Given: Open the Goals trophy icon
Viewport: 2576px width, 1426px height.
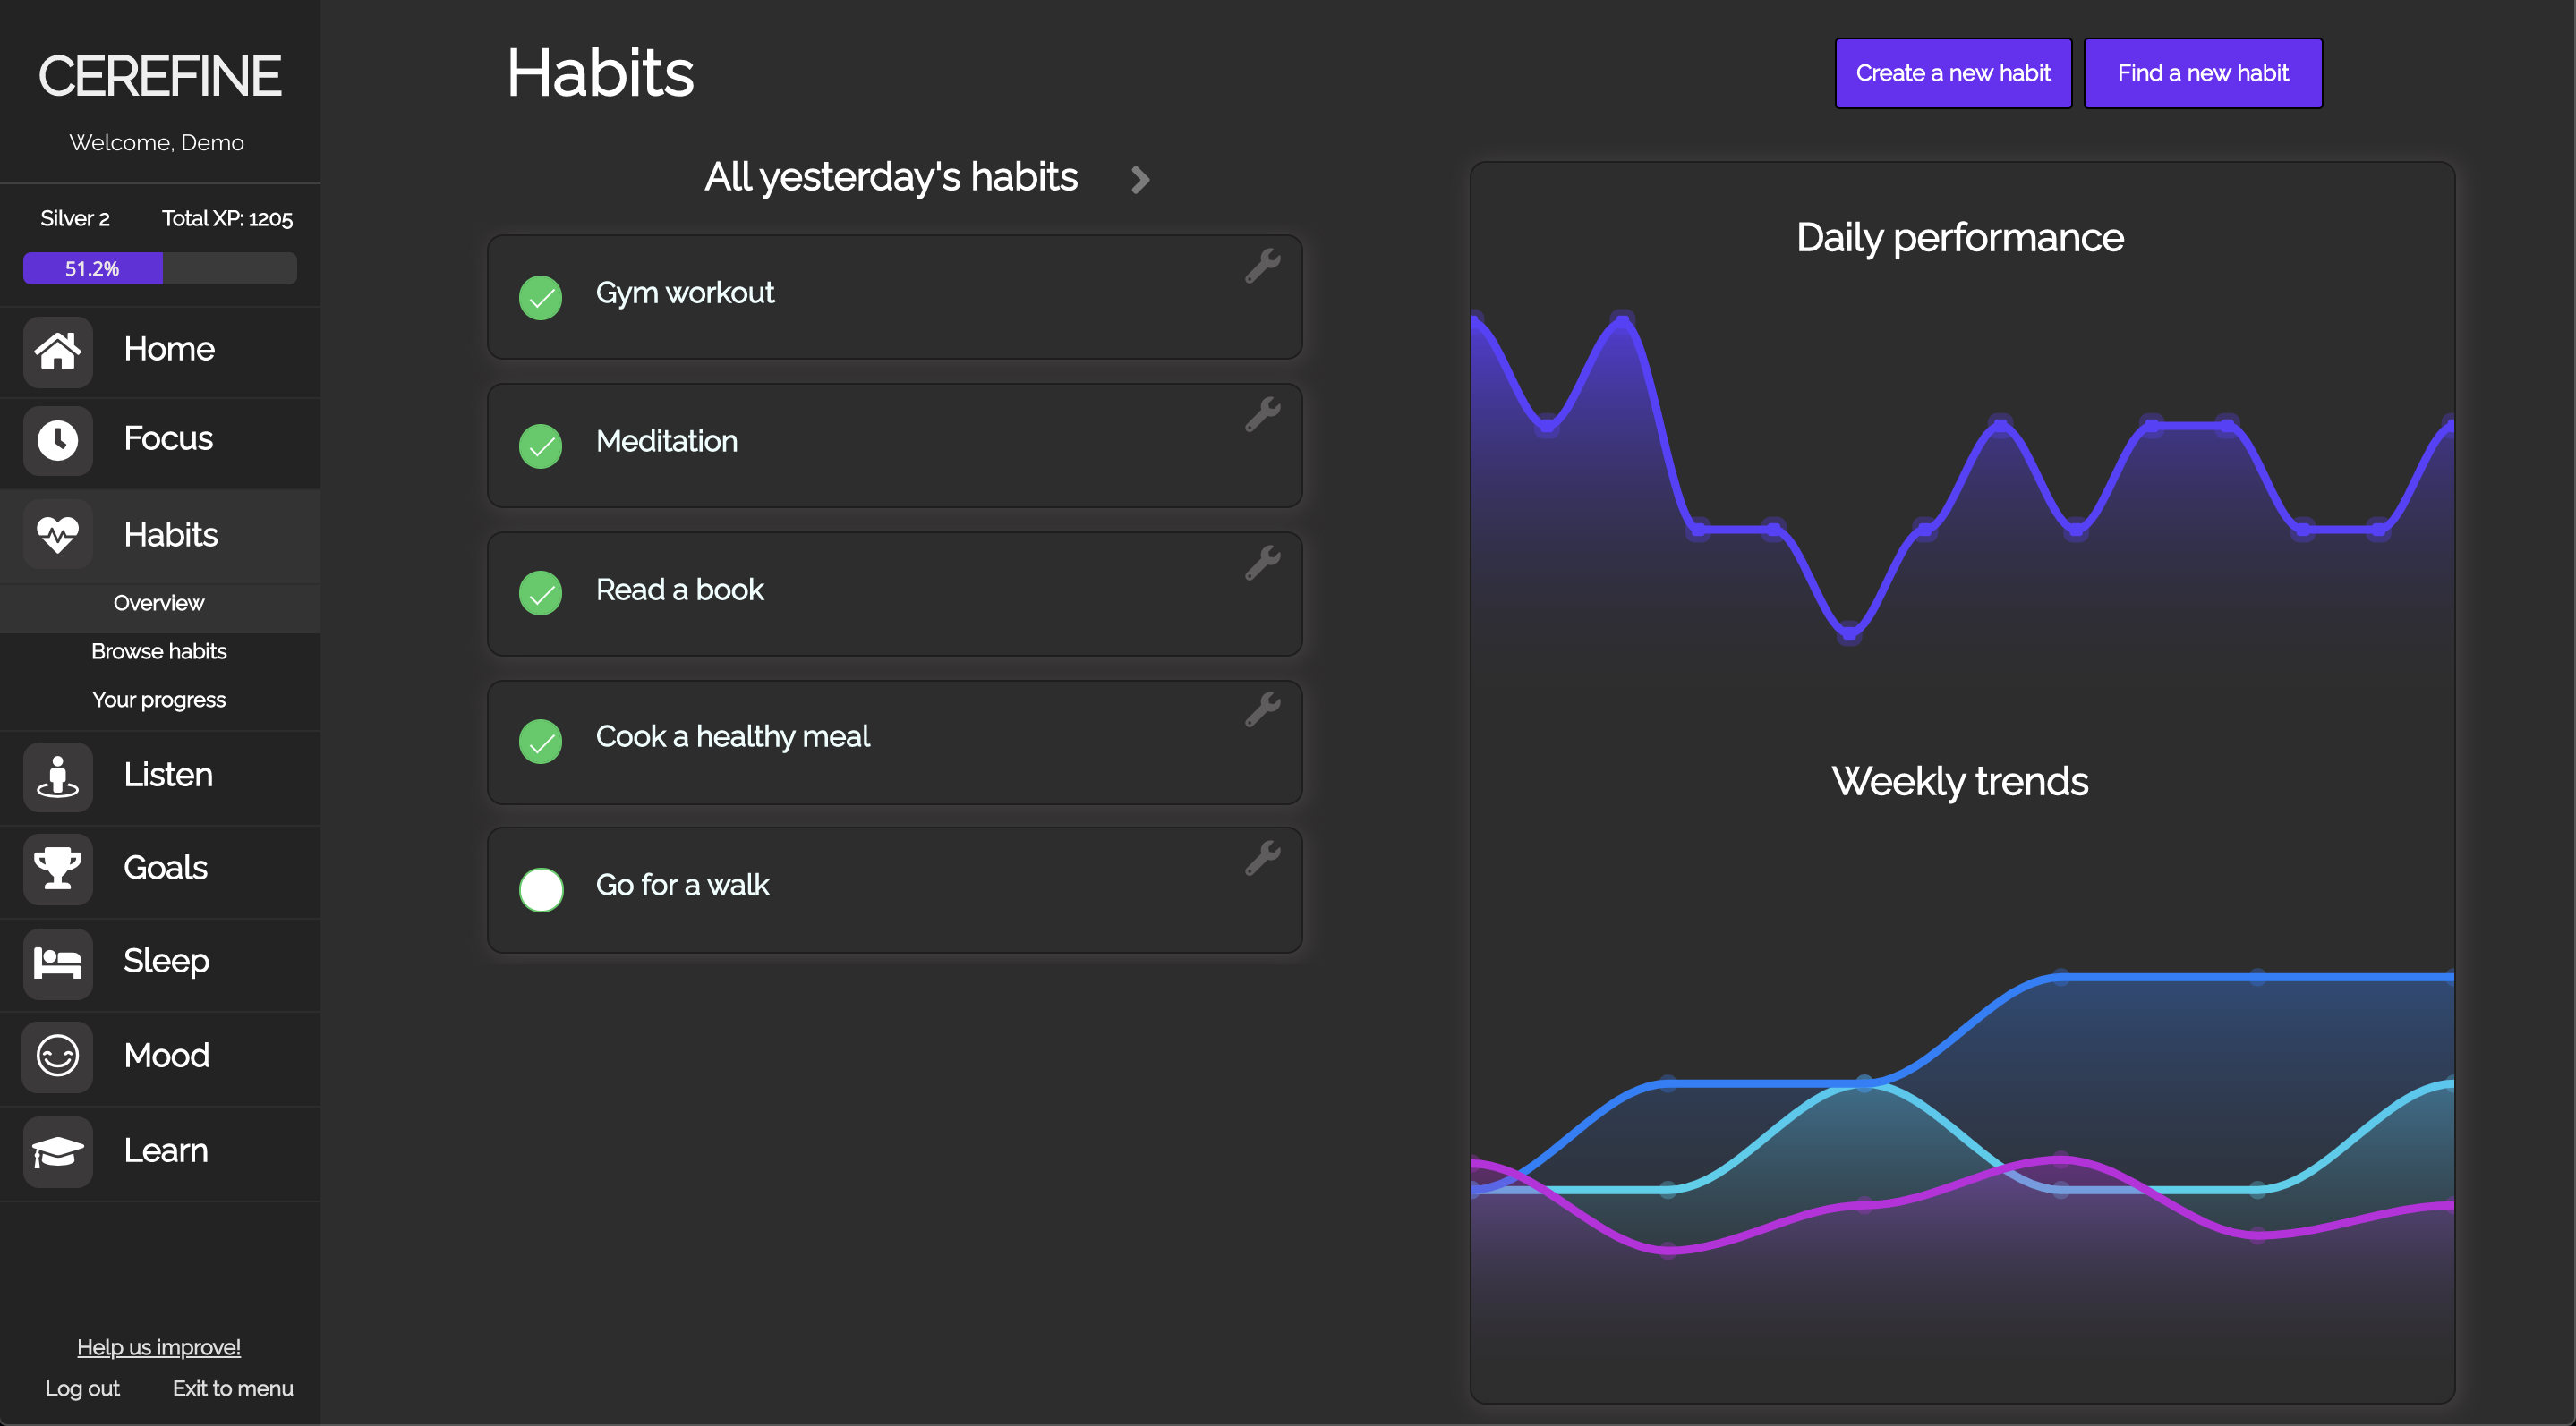Looking at the screenshot, I should tap(57, 869).
